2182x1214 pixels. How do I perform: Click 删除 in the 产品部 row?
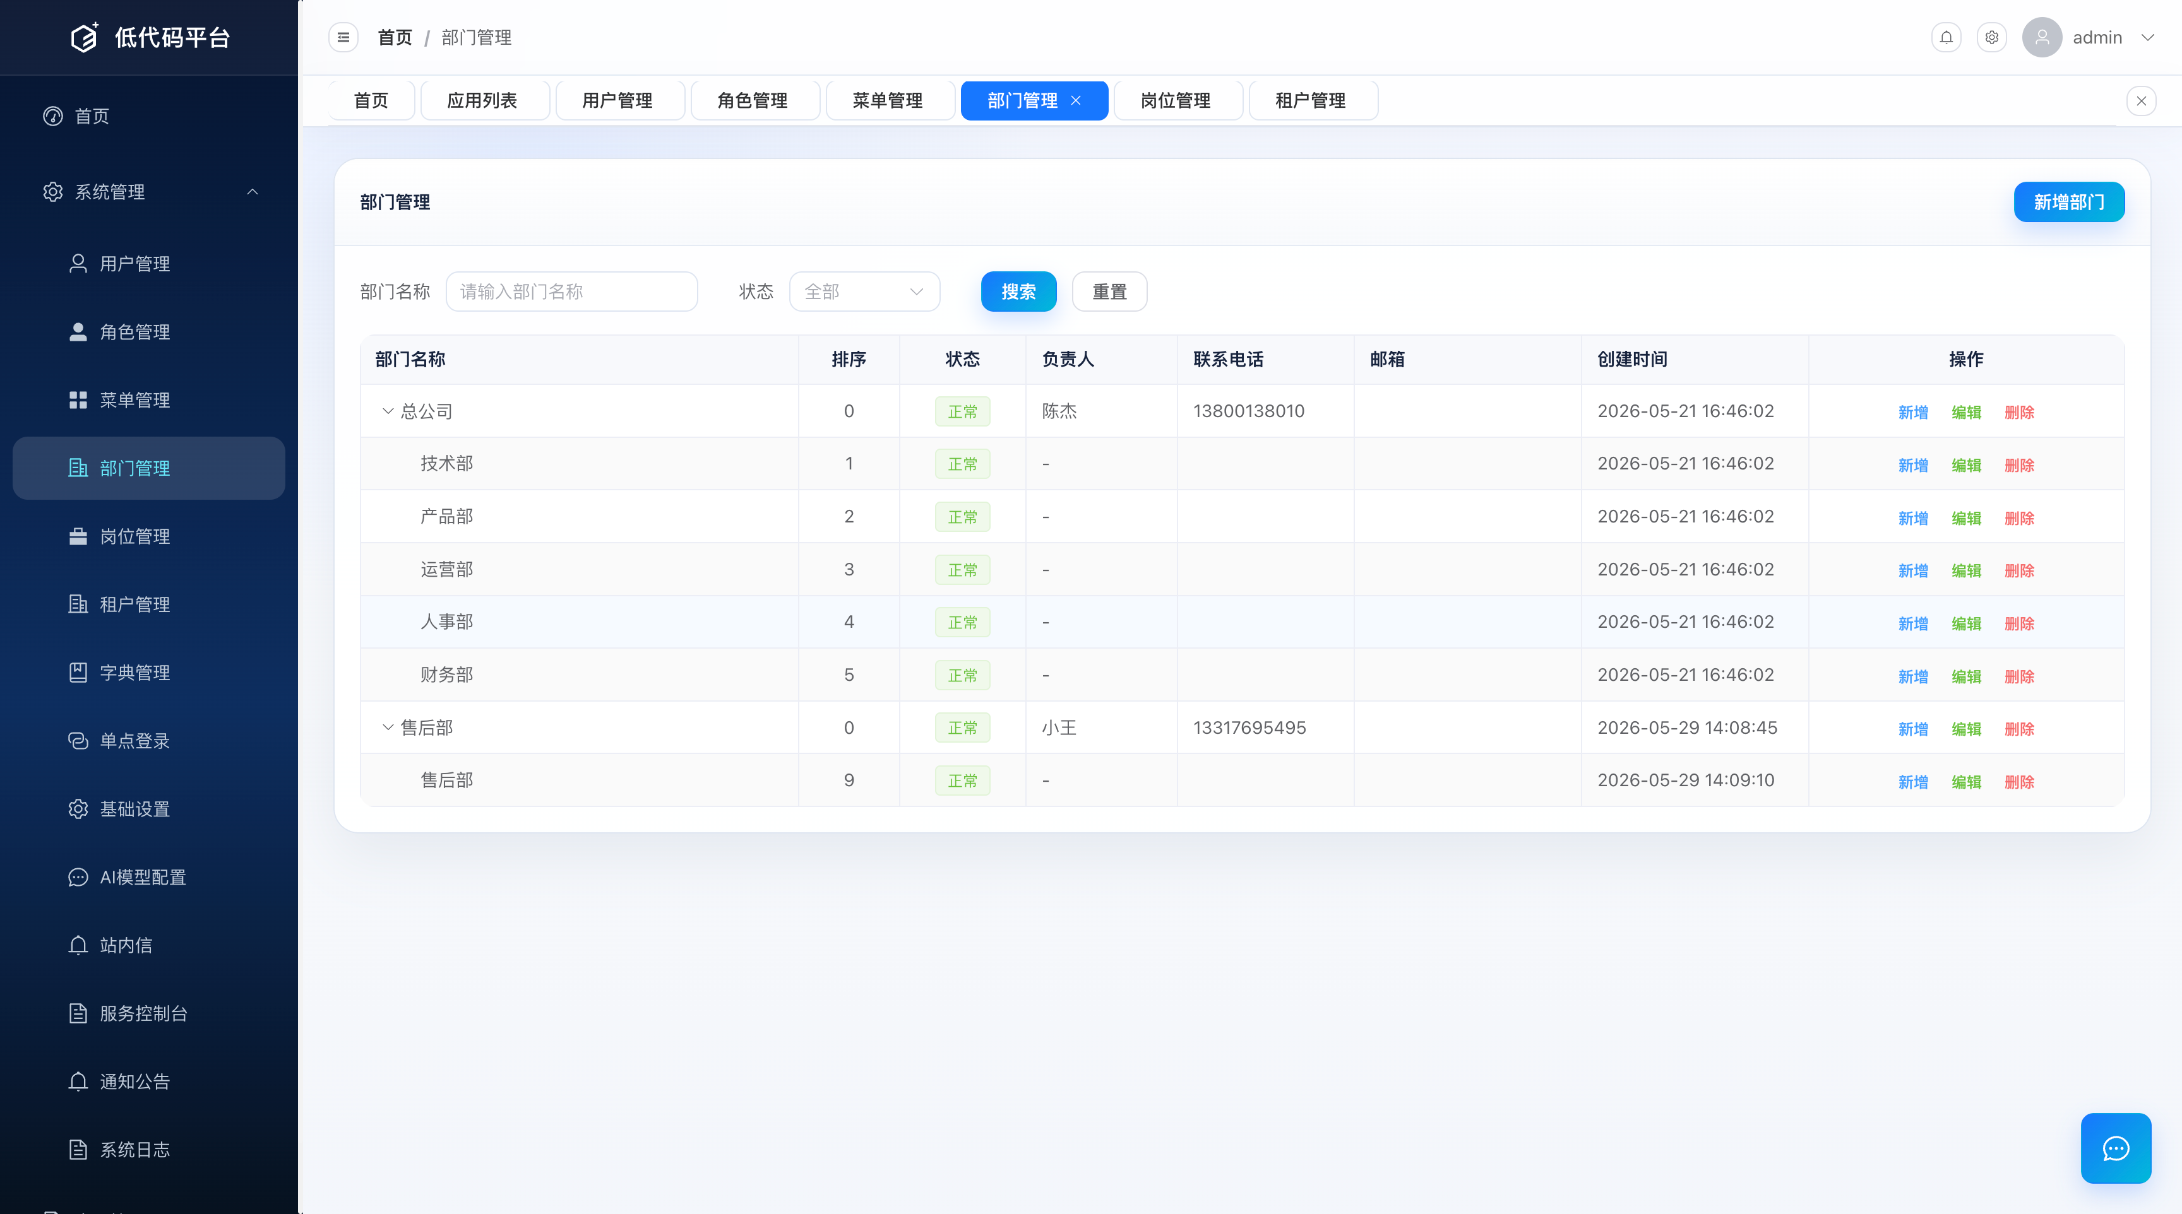(x=2019, y=518)
